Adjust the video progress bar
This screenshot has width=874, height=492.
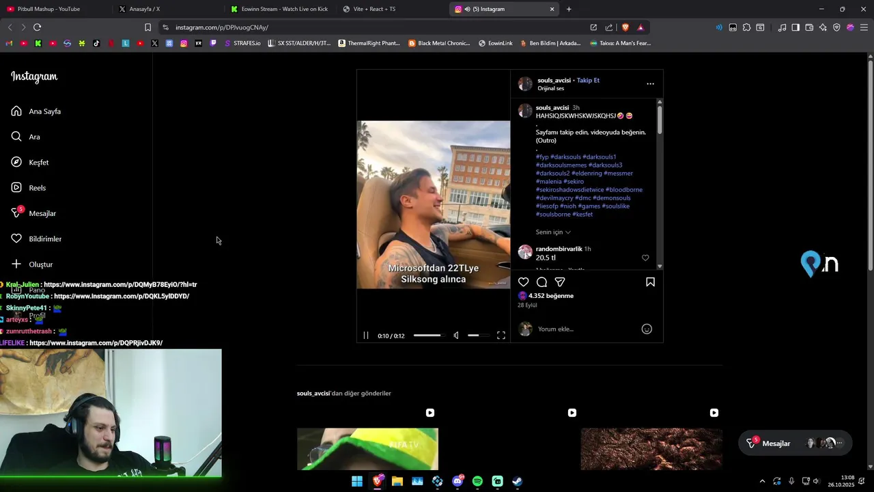coord(429,336)
